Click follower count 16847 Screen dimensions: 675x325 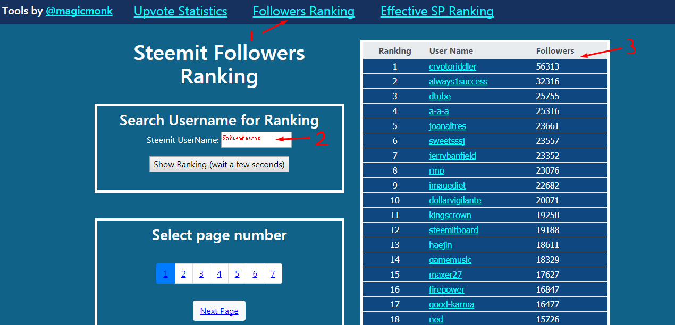point(547,289)
